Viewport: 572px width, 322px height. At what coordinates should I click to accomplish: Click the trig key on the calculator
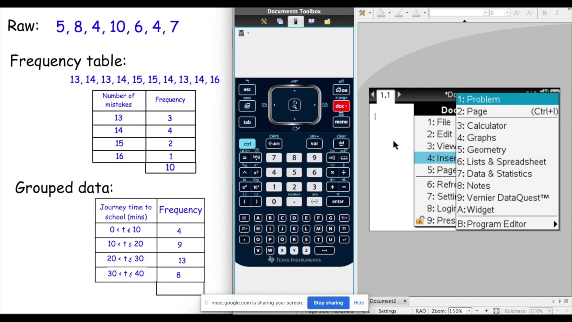click(x=257, y=157)
